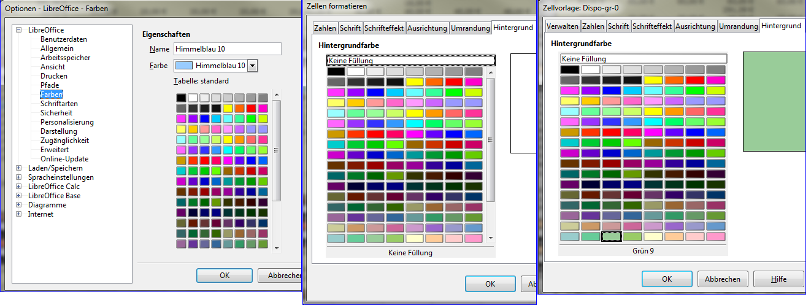Open the Farbe dropdown showing Himmelblau 10
This screenshot has width=811, height=305.
point(252,66)
